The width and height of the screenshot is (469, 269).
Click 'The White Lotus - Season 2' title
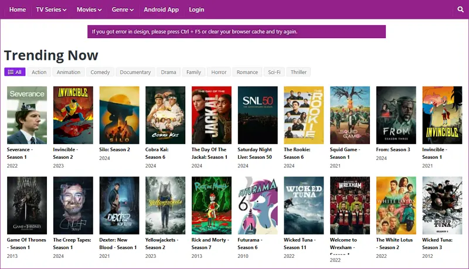point(394,244)
